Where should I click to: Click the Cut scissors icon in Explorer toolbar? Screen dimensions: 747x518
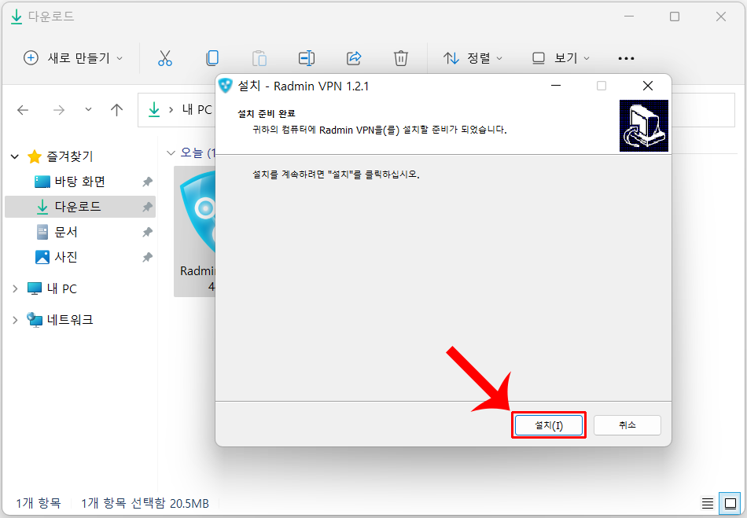(165, 58)
